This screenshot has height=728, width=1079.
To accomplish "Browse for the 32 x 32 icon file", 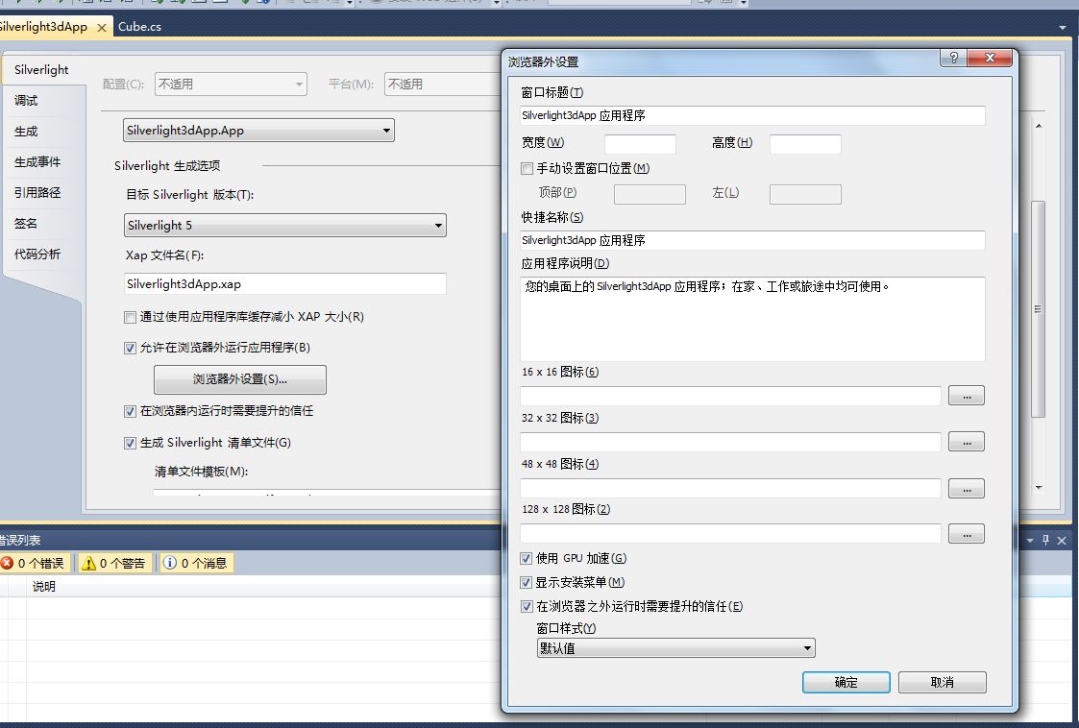I will tap(966, 442).
